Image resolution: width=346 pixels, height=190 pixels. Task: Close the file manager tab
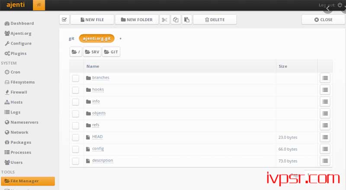click(x=323, y=19)
